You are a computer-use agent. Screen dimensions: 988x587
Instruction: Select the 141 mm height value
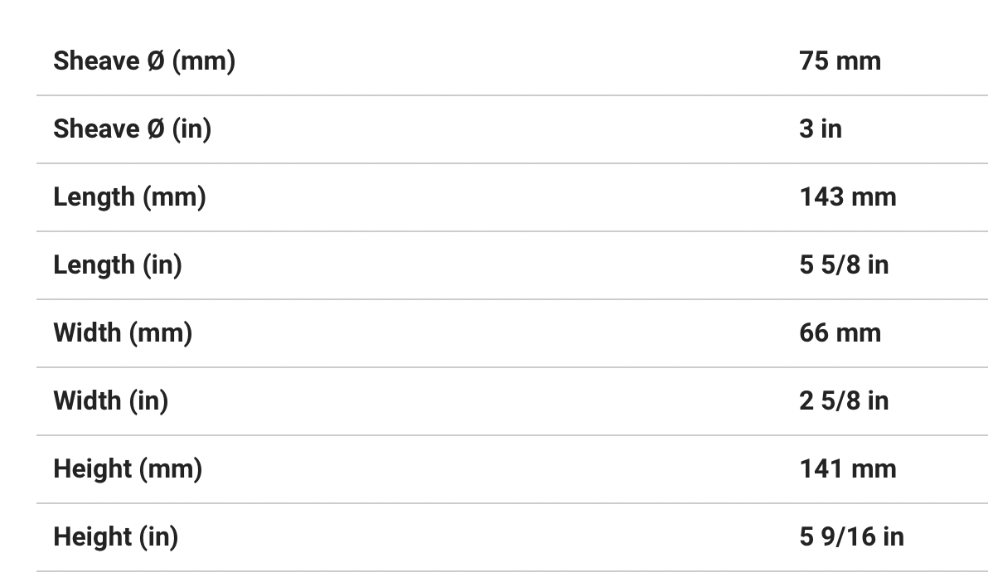[847, 468]
